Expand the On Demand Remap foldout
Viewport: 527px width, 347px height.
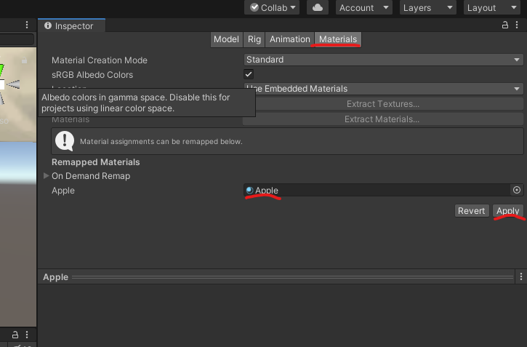[x=47, y=175]
